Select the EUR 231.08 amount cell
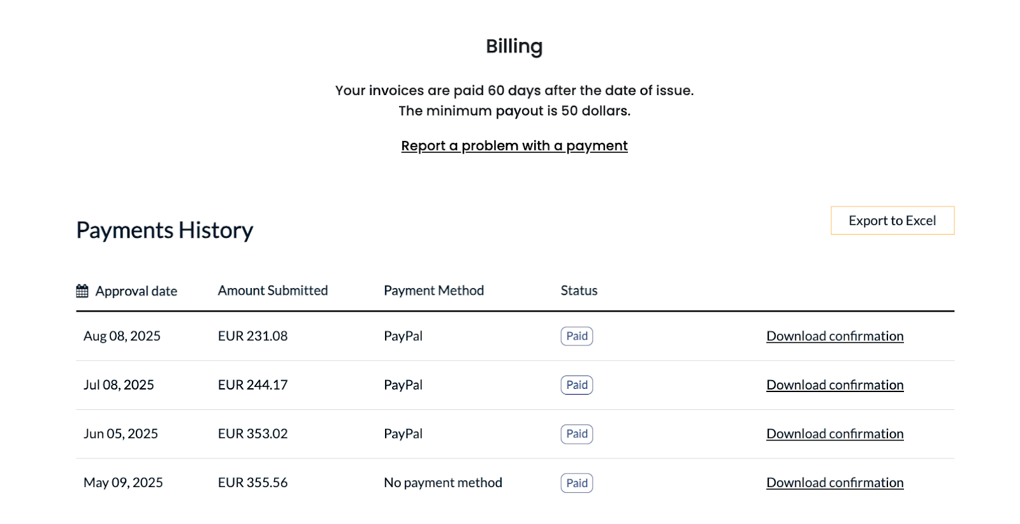The width and height of the screenshot is (1020, 524). point(252,336)
